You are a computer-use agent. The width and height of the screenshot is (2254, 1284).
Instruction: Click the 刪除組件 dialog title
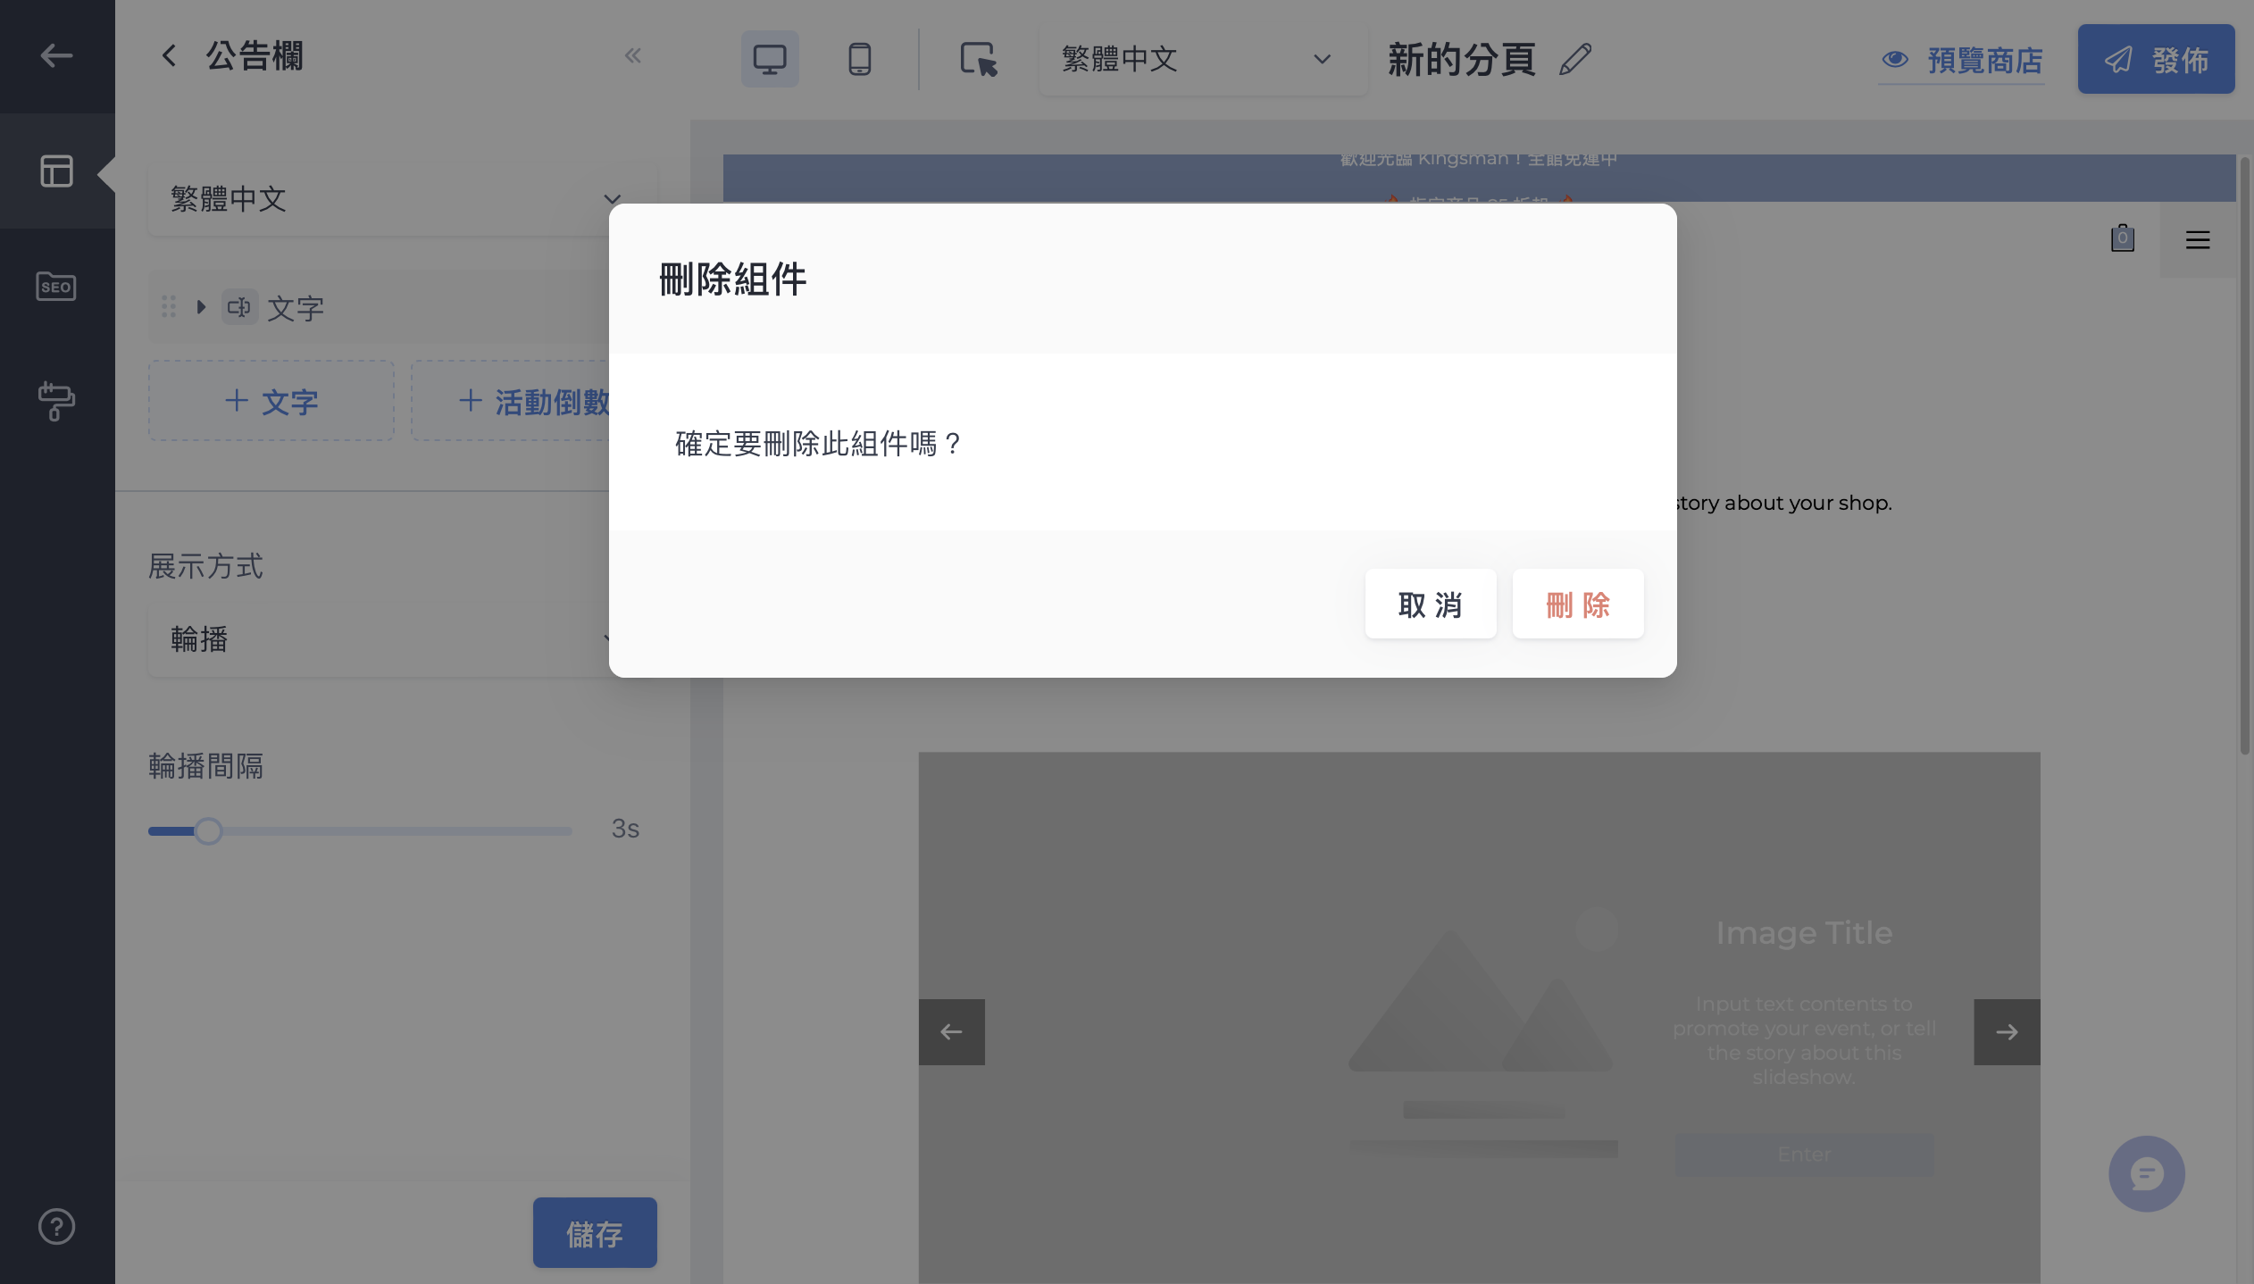[733, 279]
